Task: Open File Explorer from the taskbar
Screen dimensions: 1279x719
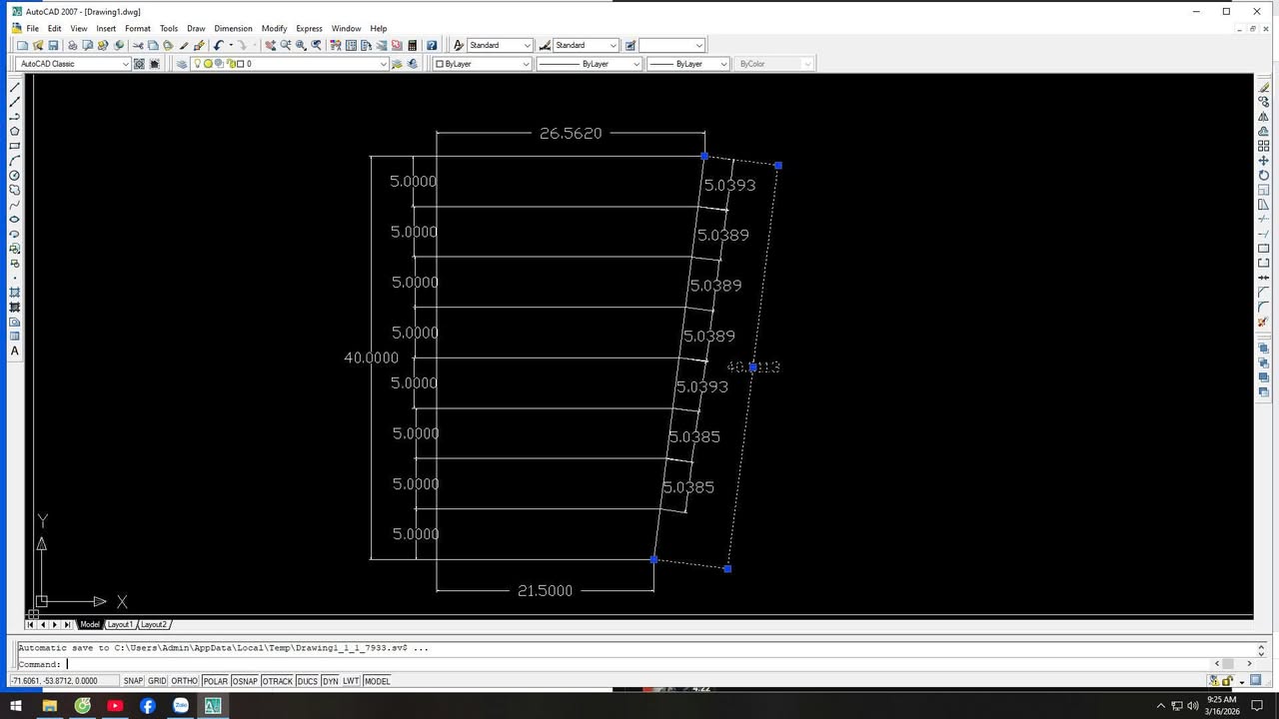Action: tap(49, 706)
